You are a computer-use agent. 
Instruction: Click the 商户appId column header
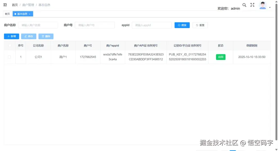112,46
